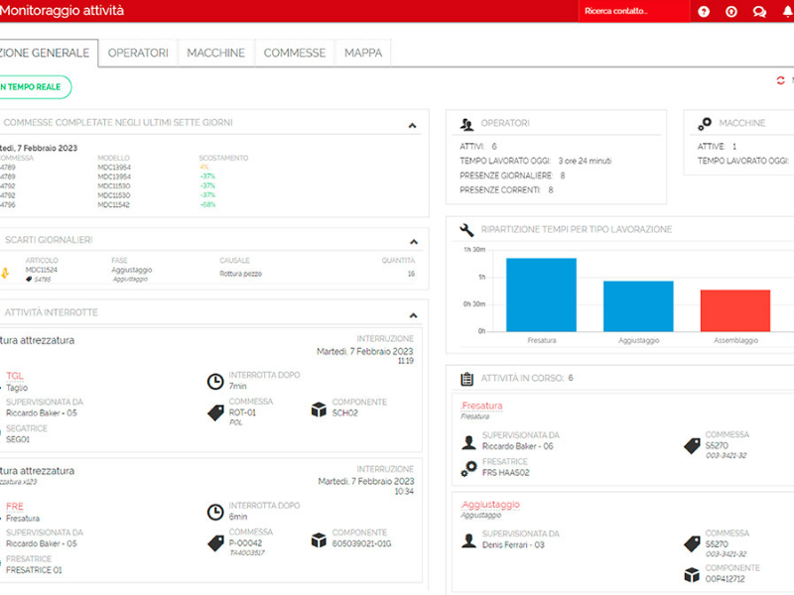Open the Fresatura activity in corso link
The image size is (794, 595).
click(482, 406)
